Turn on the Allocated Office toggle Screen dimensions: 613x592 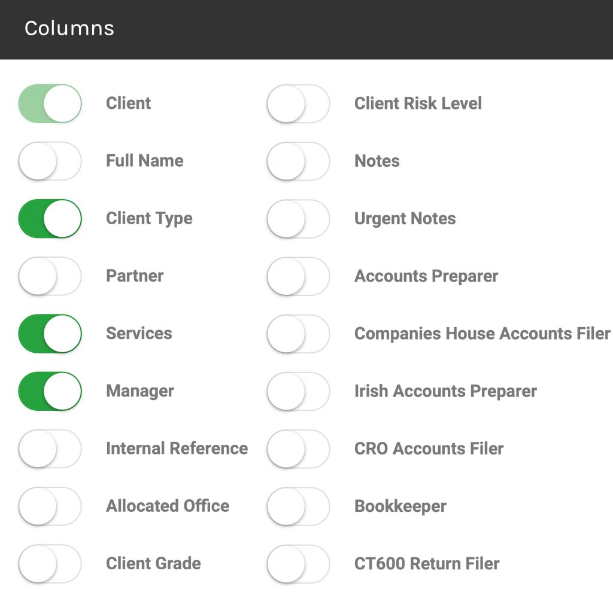[50, 506]
